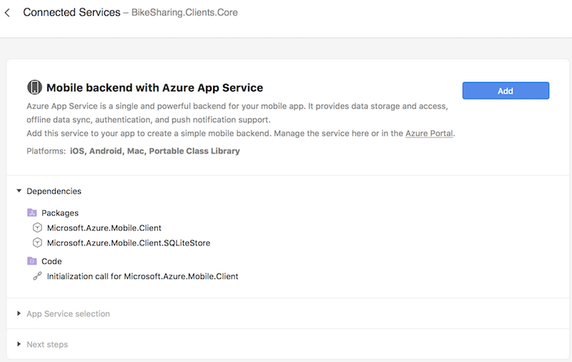572x362 pixels.
Task: Click the link icon beside Initialization call
Action: click(x=37, y=276)
